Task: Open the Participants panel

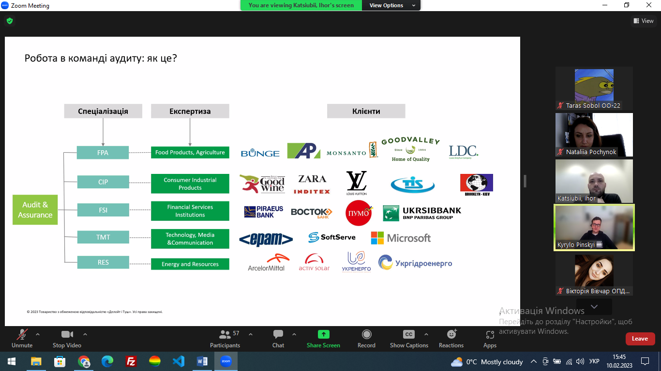Action: pos(225,338)
